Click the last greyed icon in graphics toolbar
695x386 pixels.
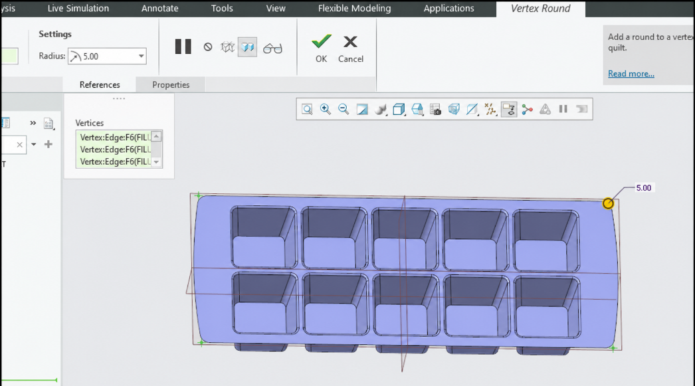pos(581,109)
